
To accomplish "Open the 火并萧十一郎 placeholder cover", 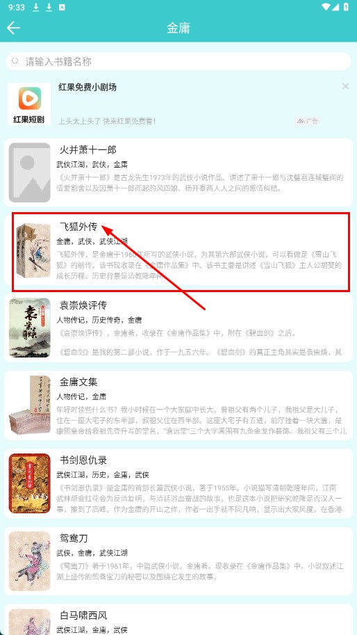I will pos(29,172).
